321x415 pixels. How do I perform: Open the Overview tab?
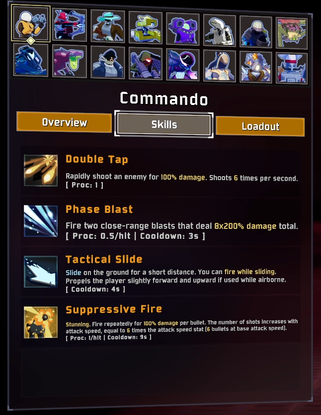(64, 122)
